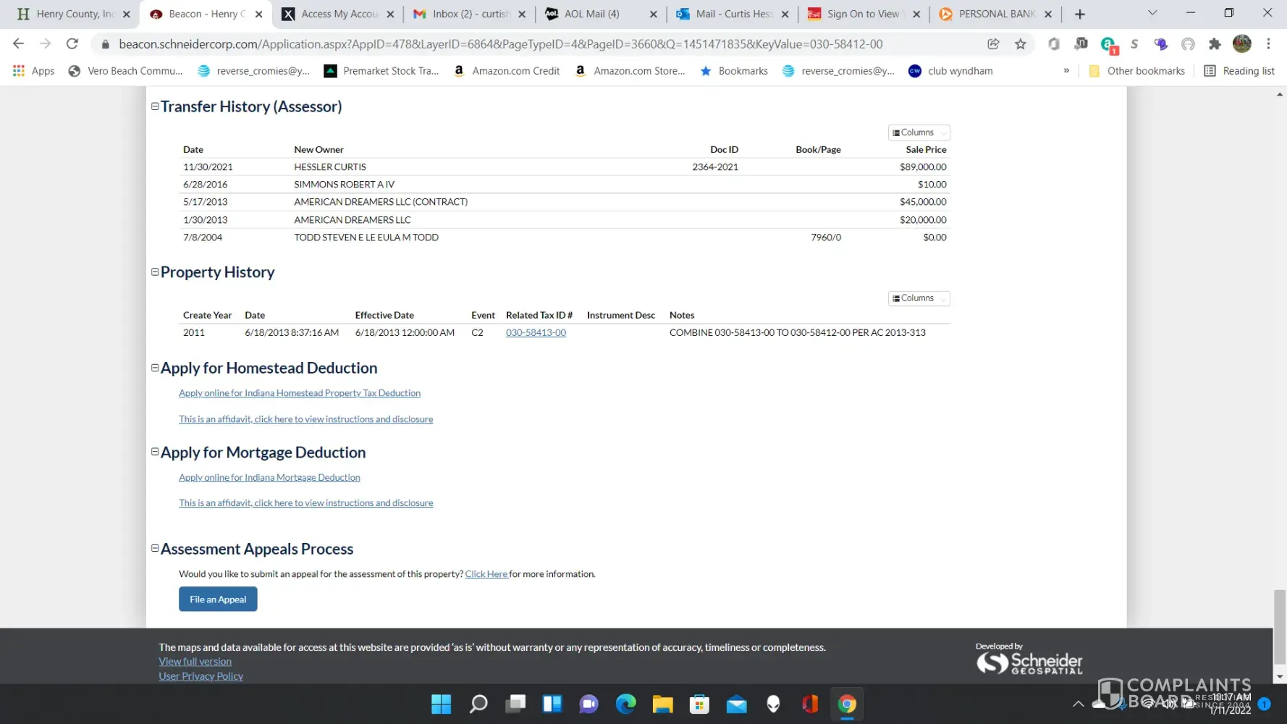Open Columns dropdown in Property History table
Viewport: 1287px width, 724px height.
pyautogui.click(x=919, y=298)
